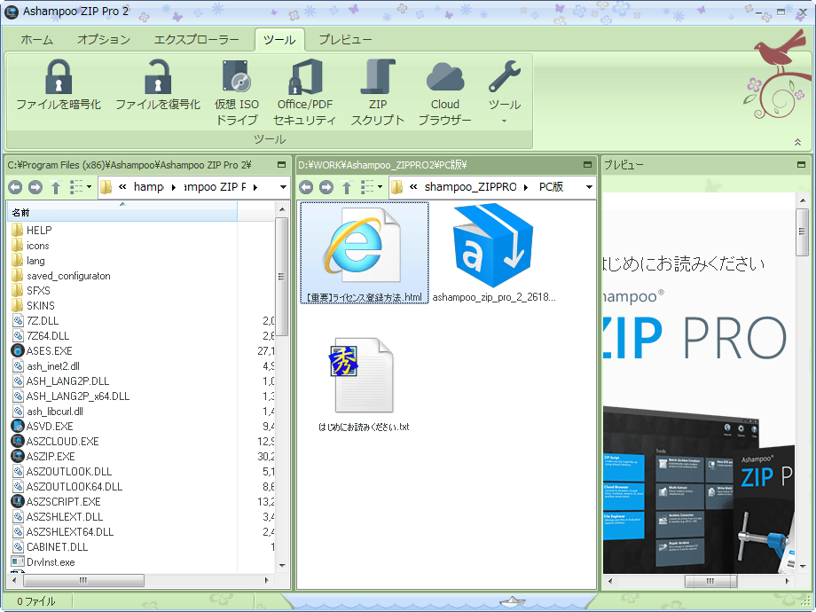Select the ツール ribbon tab
Viewport: 816px width, 612px height.
coord(279,40)
